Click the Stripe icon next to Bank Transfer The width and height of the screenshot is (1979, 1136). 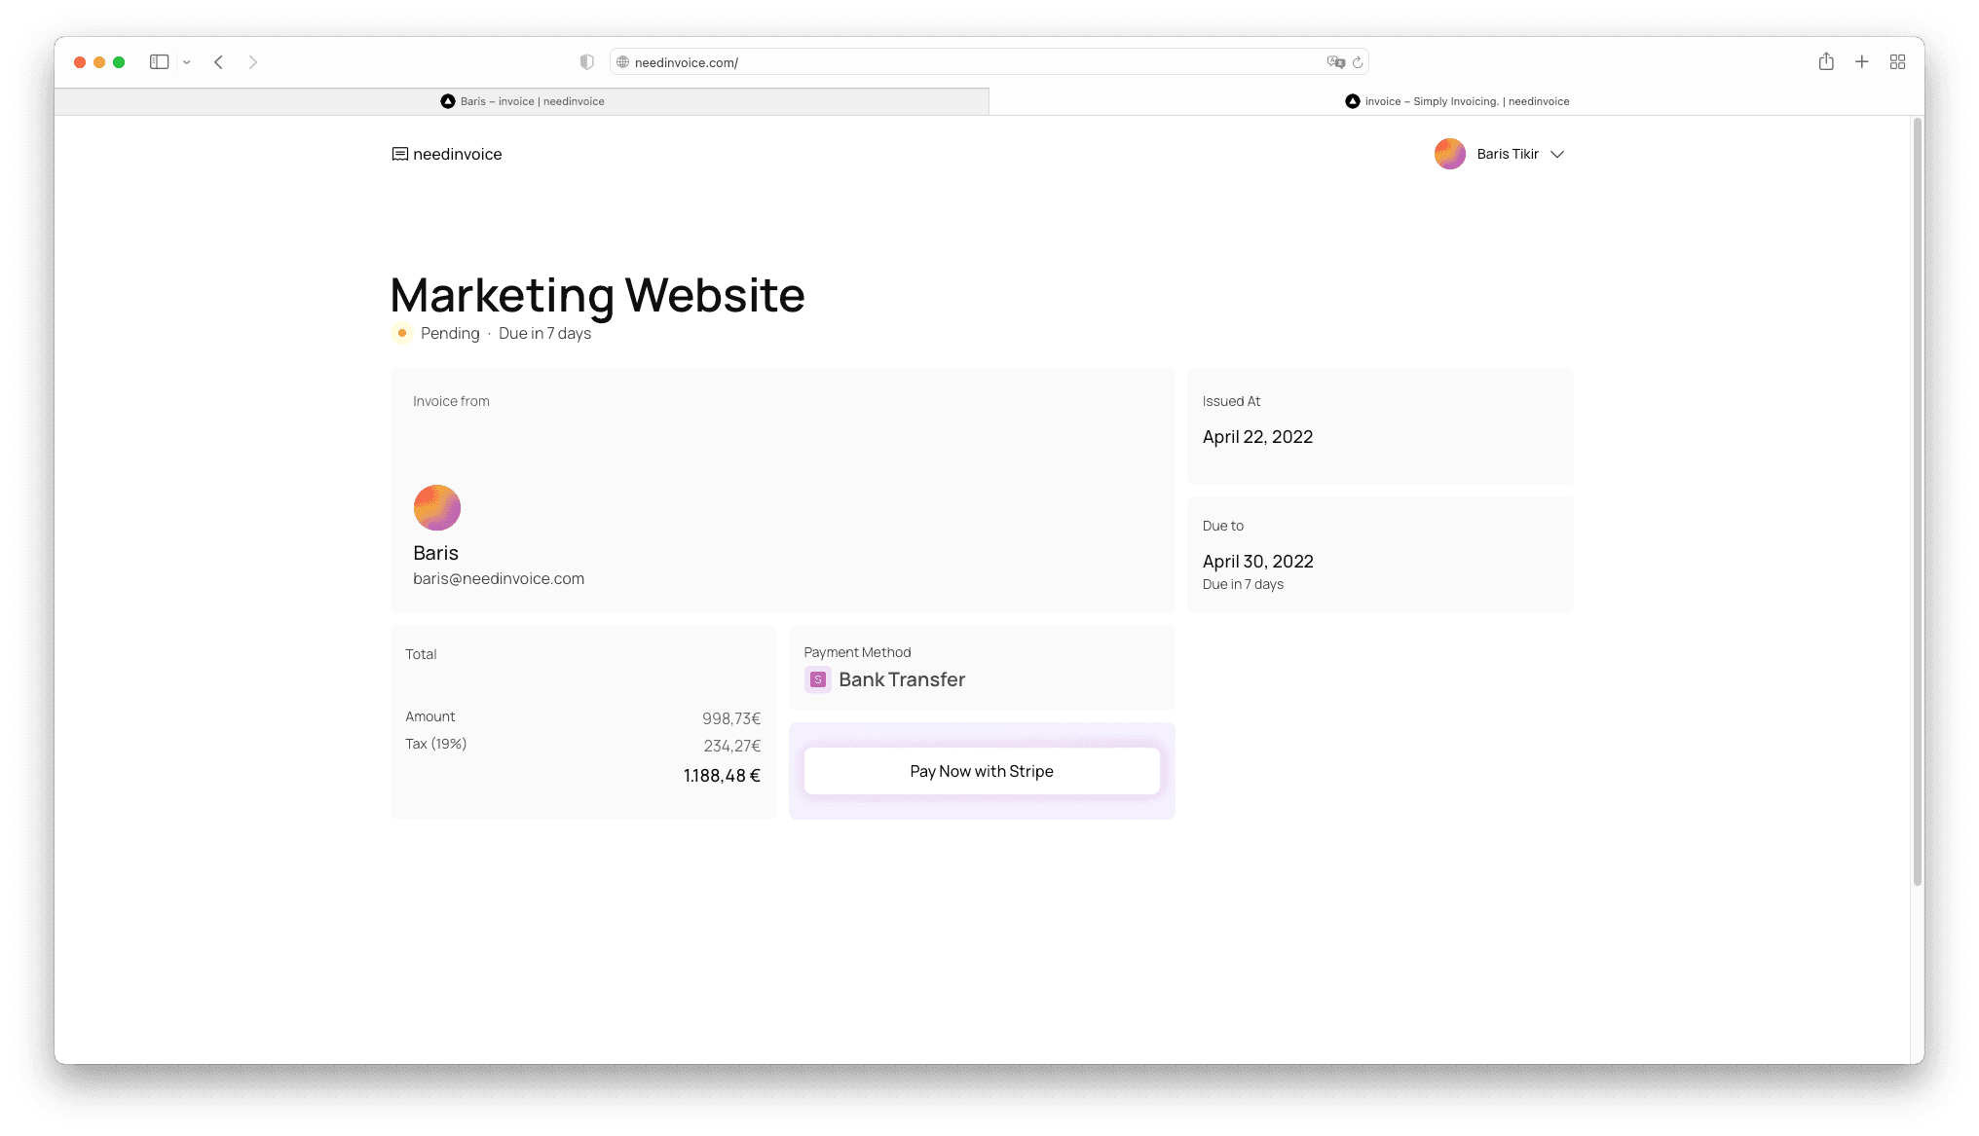818,679
